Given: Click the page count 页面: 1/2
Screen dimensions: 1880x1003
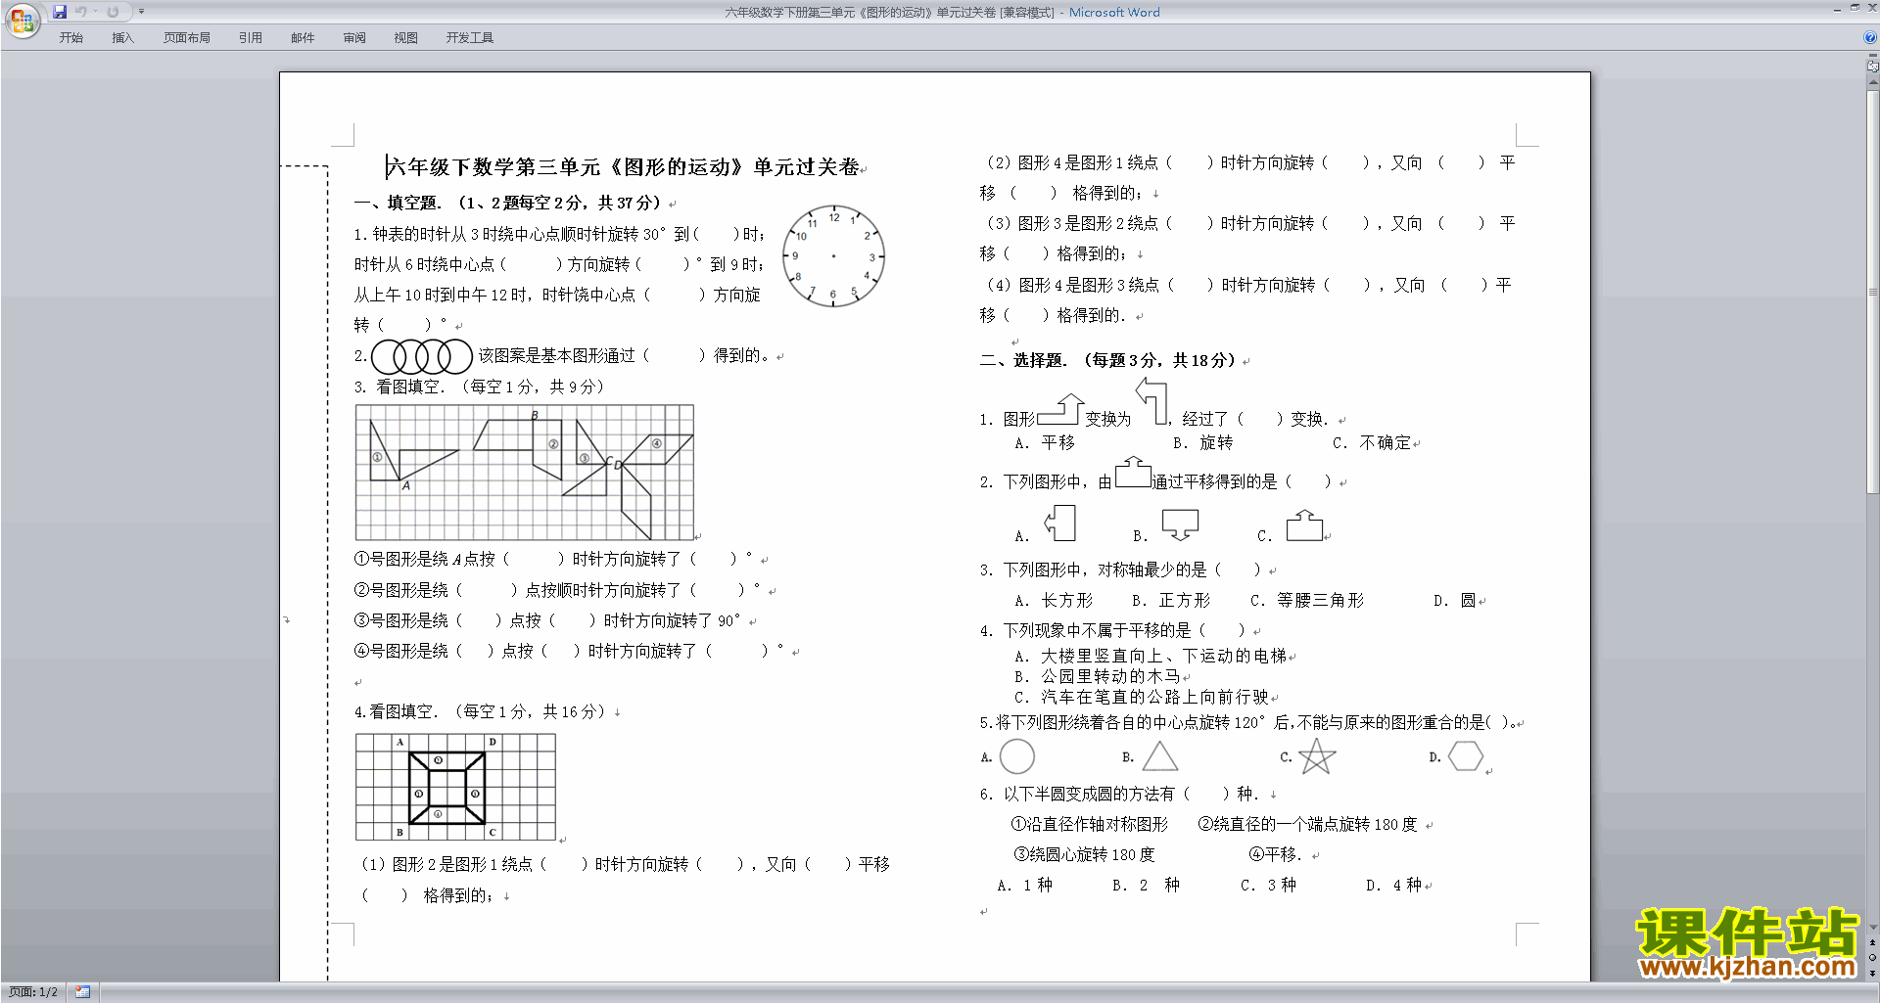Looking at the screenshot, I should point(33,992).
